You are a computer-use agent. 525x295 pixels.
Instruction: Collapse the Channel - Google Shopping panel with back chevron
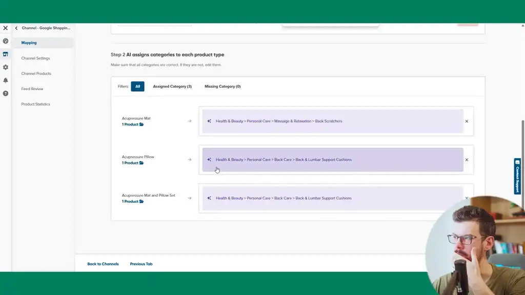click(16, 28)
